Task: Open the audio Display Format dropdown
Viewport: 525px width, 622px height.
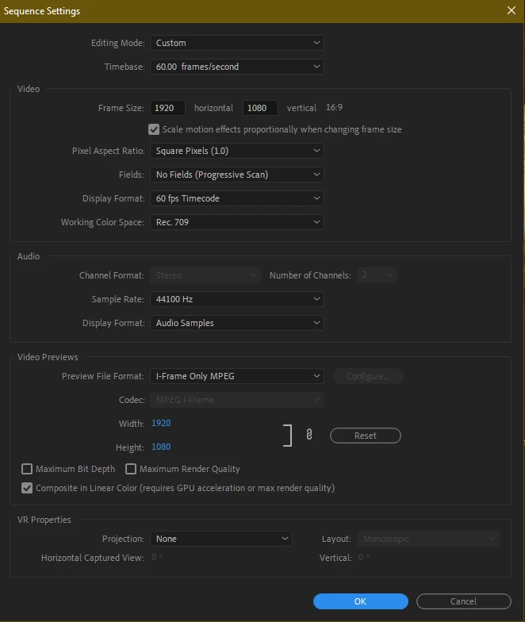Action: [237, 323]
